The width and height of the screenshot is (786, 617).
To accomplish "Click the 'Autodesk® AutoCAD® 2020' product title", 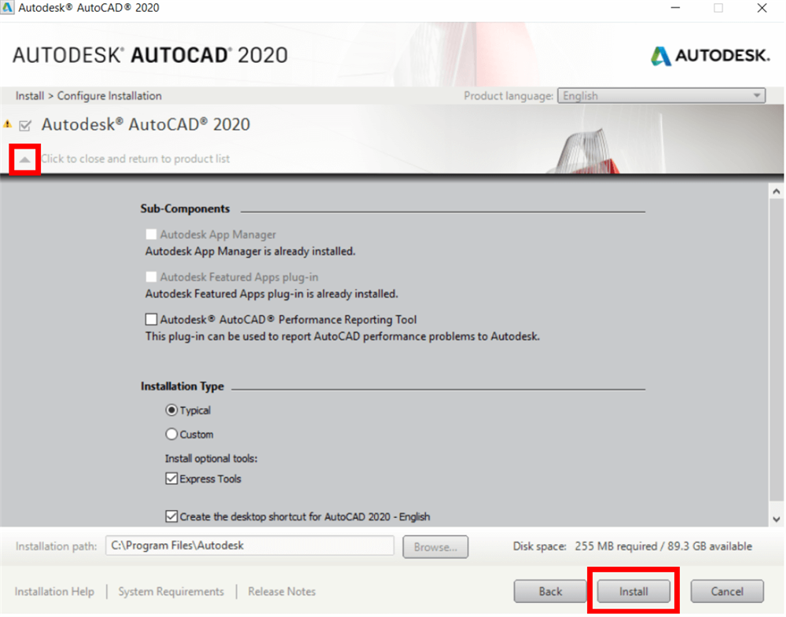I will click(x=145, y=124).
